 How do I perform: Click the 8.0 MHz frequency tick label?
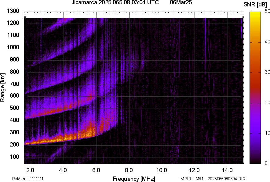130,169
